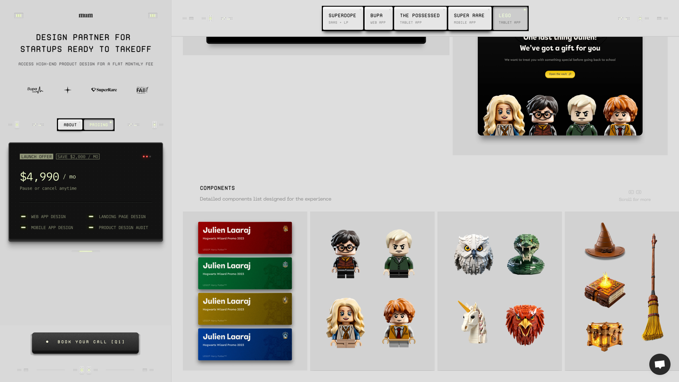Select the green snake component
The image size is (679, 382).
tap(526, 254)
